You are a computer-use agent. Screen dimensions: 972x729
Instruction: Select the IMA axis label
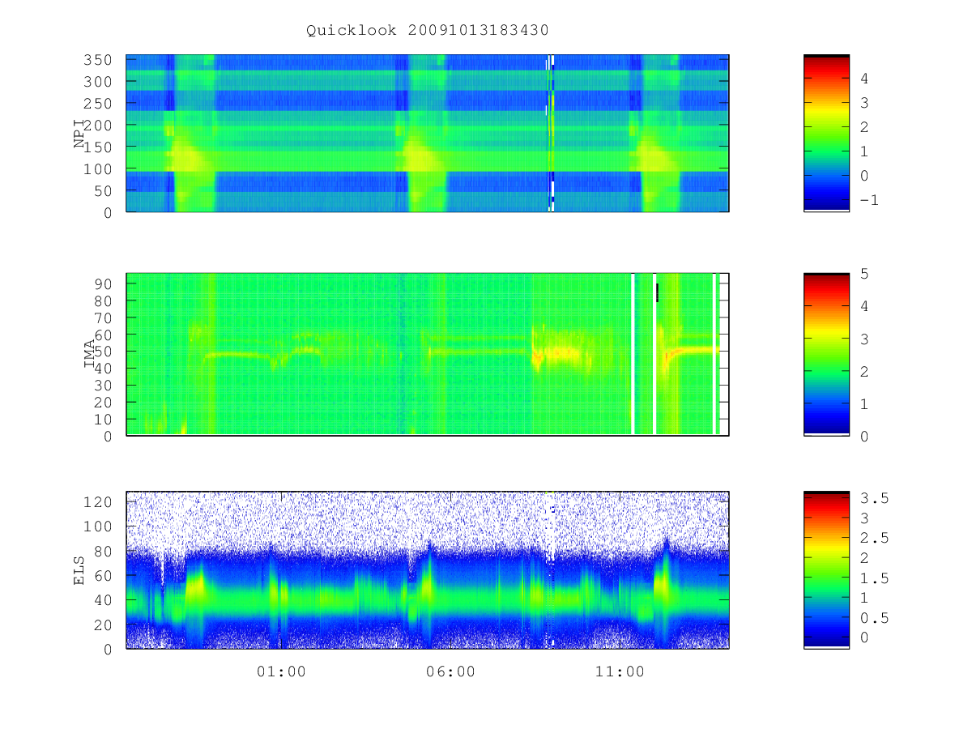click(x=90, y=354)
